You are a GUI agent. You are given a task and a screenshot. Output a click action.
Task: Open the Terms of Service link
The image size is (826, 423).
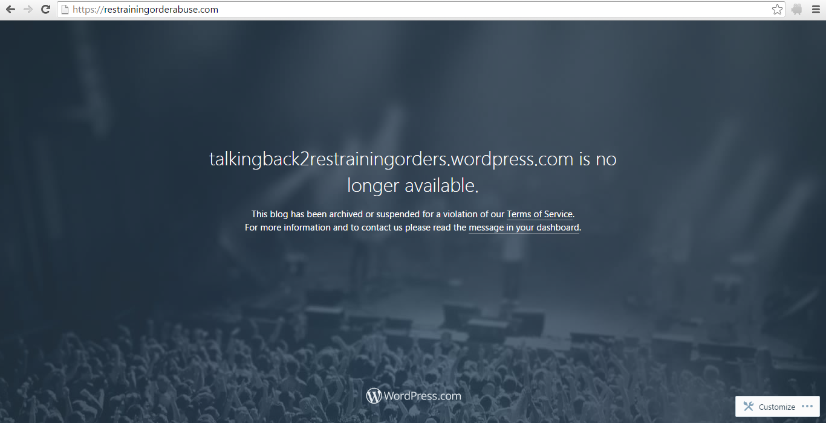(x=539, y=214)
